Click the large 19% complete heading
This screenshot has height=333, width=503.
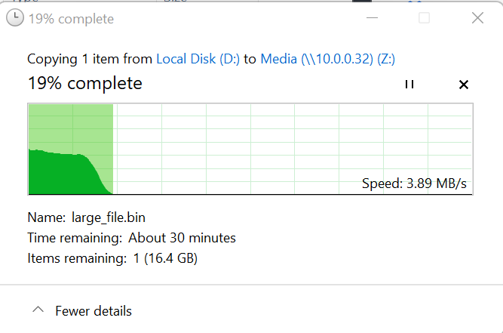(85, 84)
